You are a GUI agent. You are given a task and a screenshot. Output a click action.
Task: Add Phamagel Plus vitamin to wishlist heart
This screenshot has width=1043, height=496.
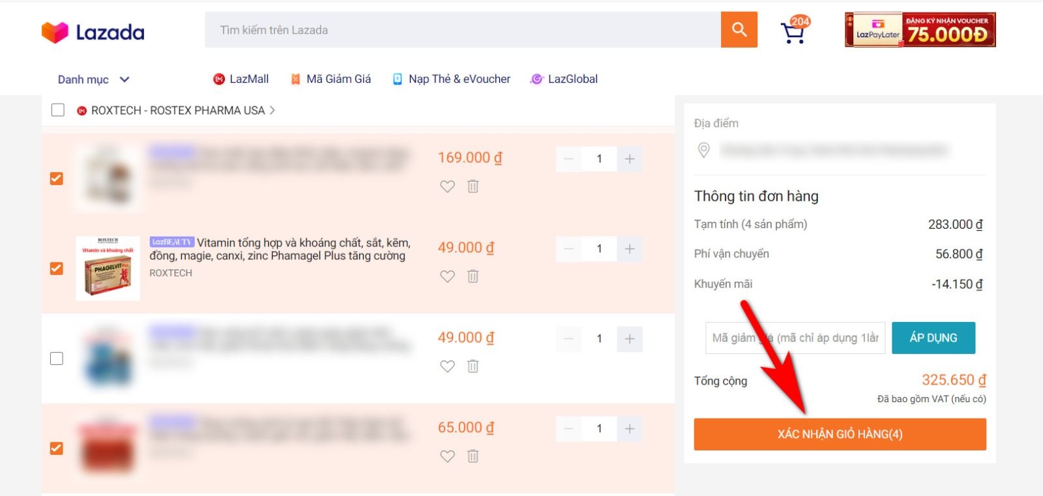447,276
